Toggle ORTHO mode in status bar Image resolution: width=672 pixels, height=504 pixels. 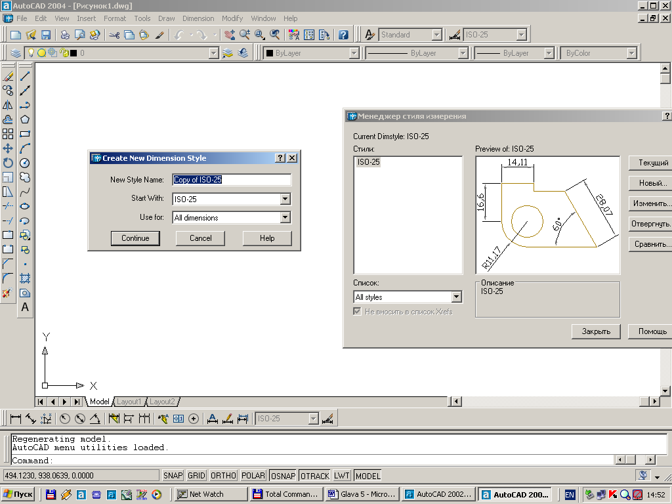[x=223, y=476]
